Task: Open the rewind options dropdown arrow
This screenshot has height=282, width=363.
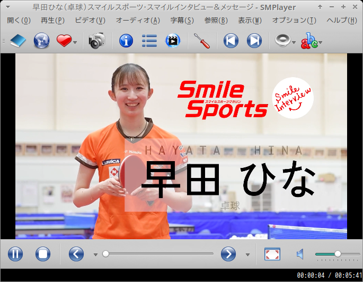Action: click(95, 255)
